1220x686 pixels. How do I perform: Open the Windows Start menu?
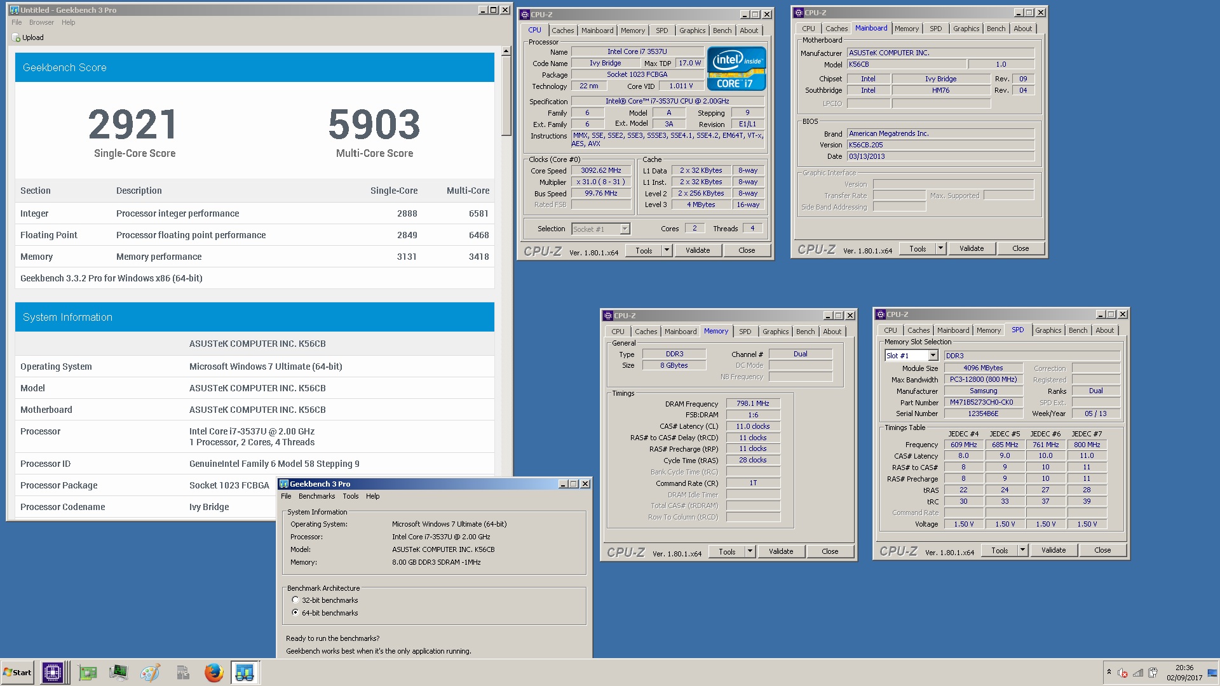pyautogui.click(x=17, y=673)
